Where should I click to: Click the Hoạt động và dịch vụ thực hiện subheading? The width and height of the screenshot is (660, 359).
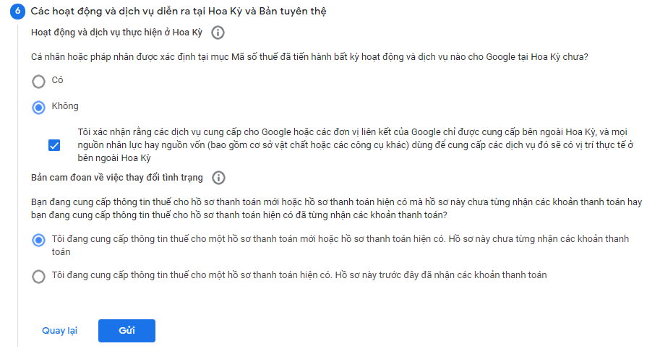coord(116,33)
